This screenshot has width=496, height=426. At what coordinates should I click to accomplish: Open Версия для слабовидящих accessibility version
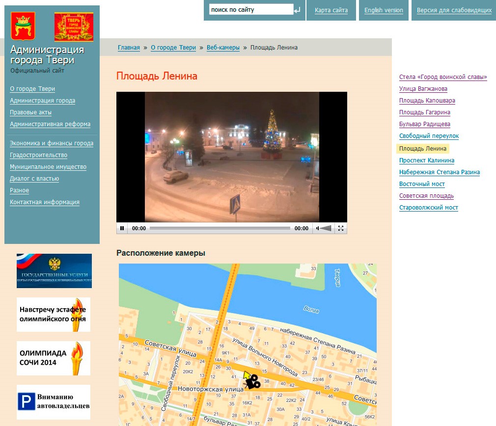(454, 10)
